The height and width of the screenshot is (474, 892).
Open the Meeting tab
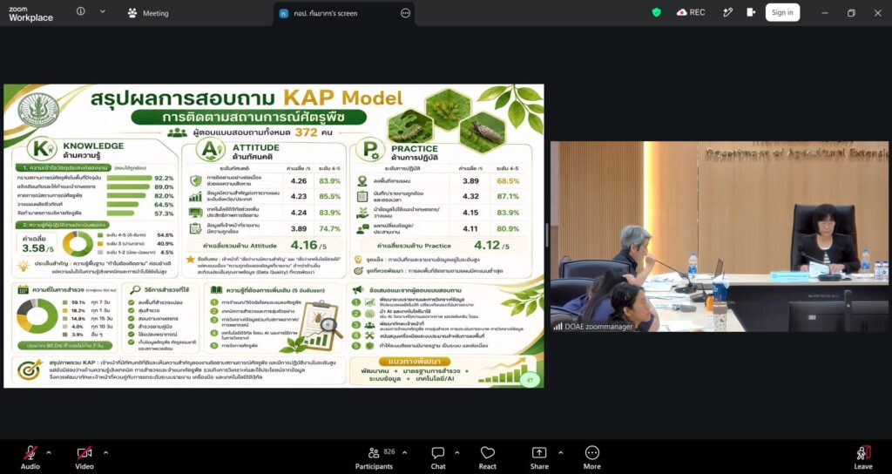148,13
